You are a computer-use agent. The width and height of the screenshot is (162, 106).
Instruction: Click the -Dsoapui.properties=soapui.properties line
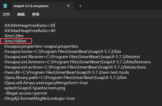(x=41, y=46)
